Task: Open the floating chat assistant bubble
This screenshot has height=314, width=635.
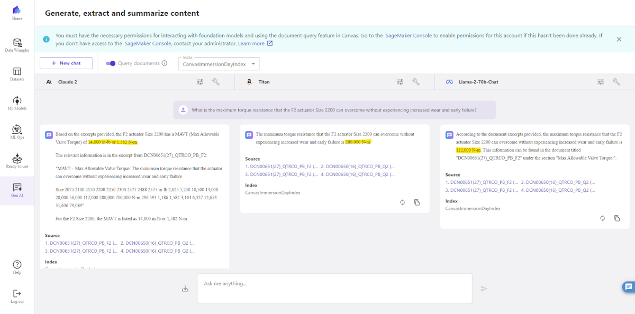Action: [x=627, y=287]
